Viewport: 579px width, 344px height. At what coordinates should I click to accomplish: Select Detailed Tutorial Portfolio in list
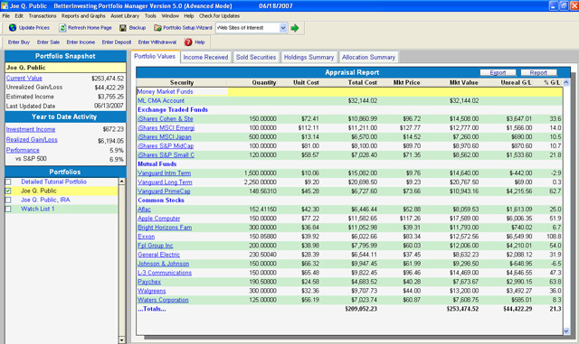[53, 181]
